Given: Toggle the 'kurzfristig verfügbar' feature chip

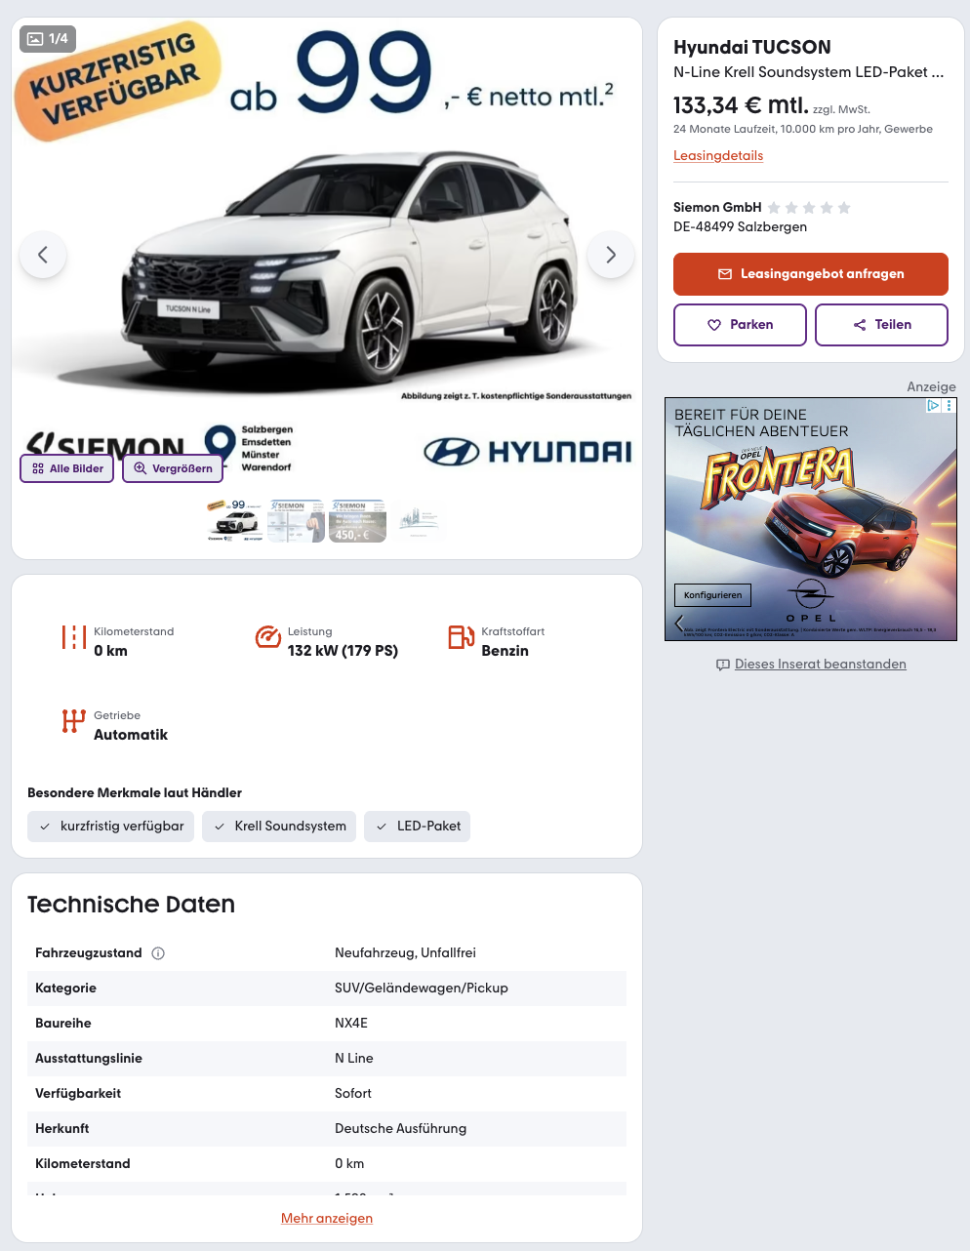Looking at the screenshot, I should click(110, 827).
